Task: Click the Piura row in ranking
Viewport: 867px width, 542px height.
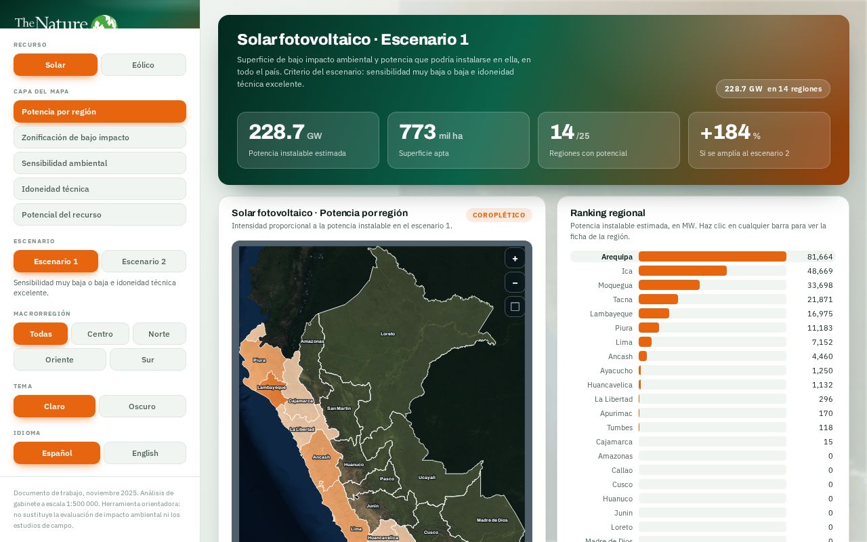Action: click(x=703, y=328)
